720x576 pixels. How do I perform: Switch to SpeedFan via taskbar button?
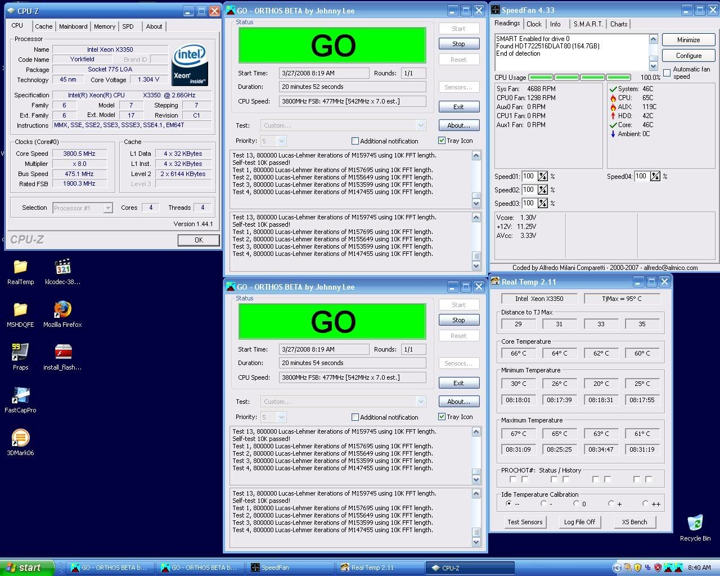coord(290,568)
